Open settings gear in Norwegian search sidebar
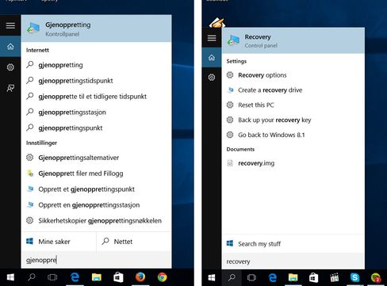This screenshot has height=286, width=387. tap(10, 67)
